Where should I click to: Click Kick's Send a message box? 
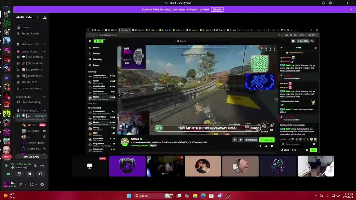(298, 144)
